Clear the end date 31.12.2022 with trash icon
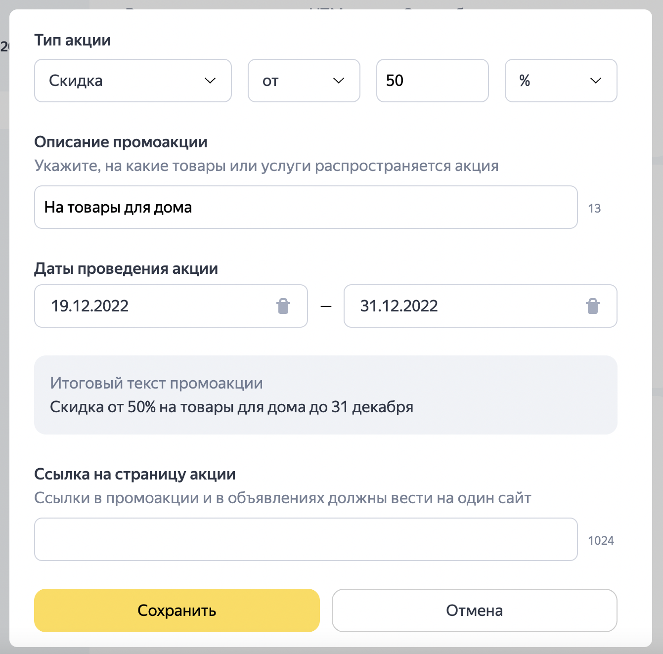 (593, 306)
